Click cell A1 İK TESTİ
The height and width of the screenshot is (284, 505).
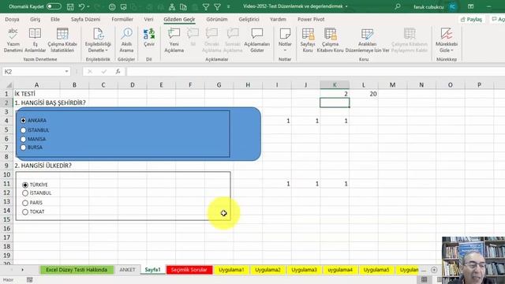(x=36, y=94)
